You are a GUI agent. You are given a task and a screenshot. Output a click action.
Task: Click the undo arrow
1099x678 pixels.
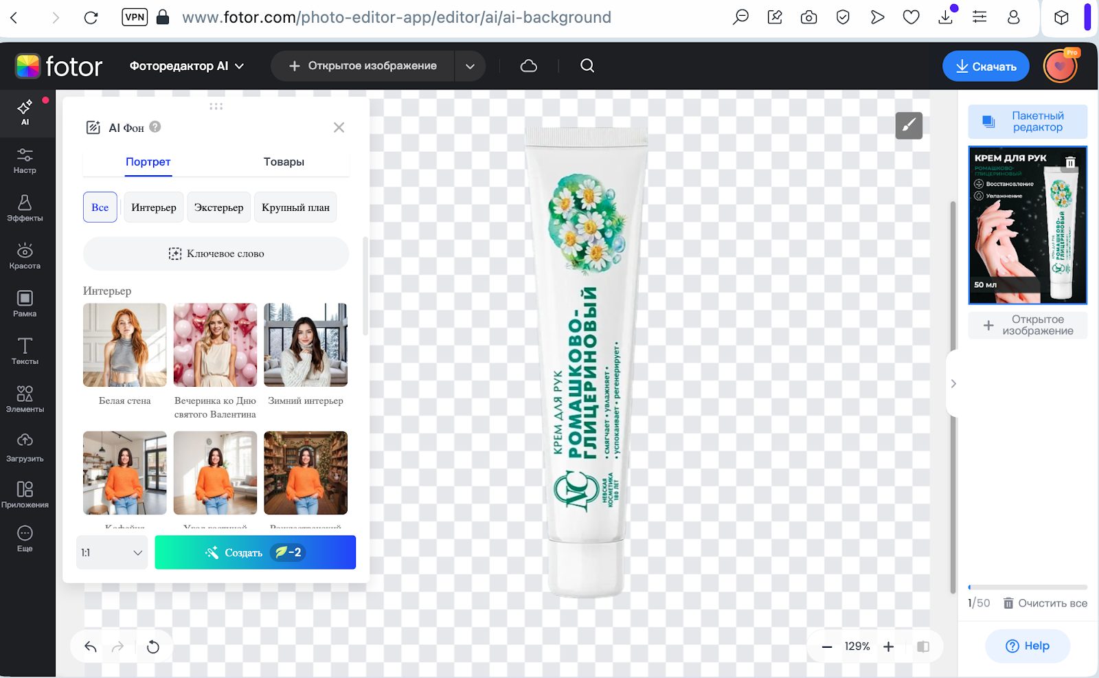point(91,646)
